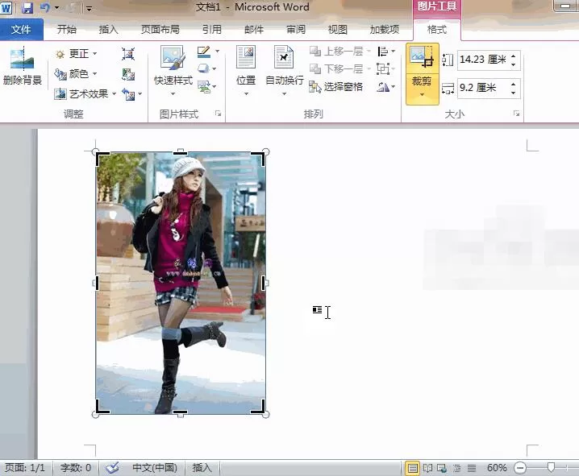Image resolution: width=579 pixels, height=476 pixels.
Task: Switch to the Home (开始) tab
Action: pyautogui.click(x=67, y=30)
